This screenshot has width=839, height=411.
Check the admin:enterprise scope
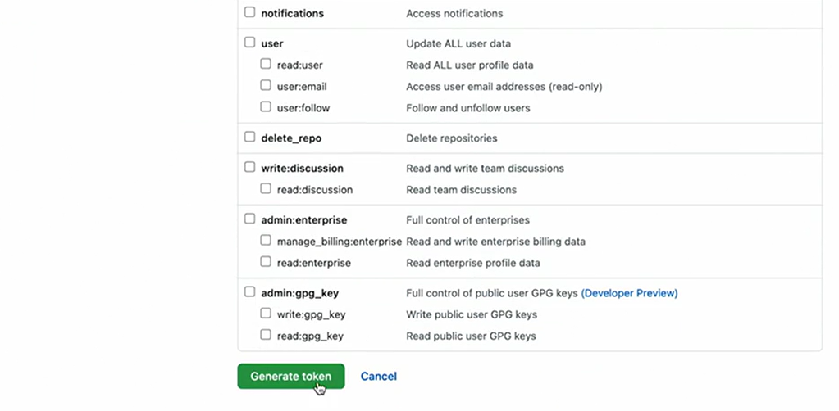pos(250,219)
